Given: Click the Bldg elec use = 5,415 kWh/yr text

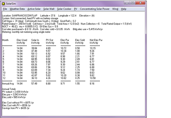Looking at the screenshot, I should 88,29.
